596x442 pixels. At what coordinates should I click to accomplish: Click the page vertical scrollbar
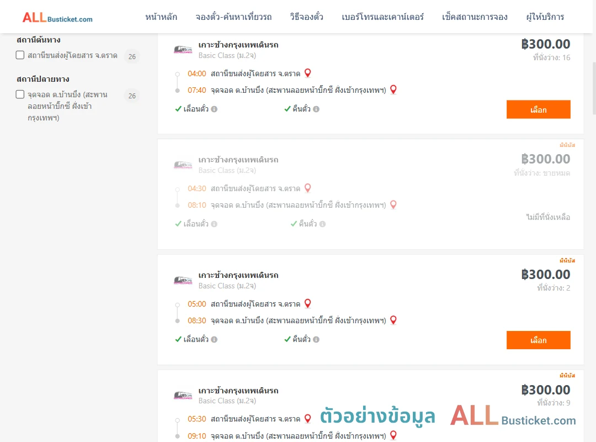[x=594, y=89]
